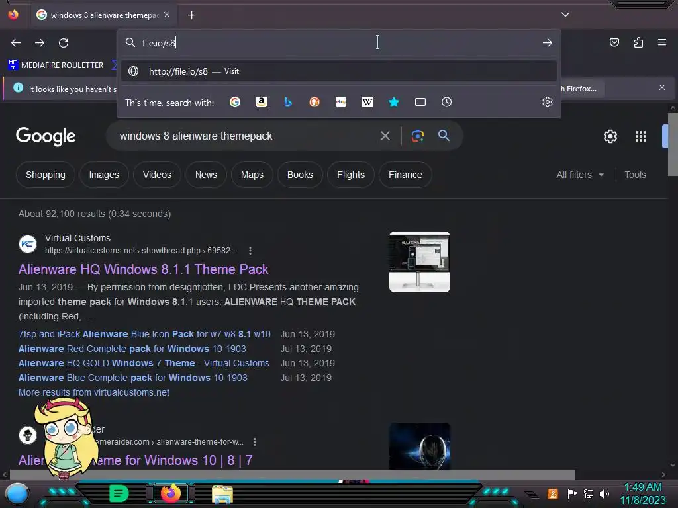Switch to the News results tab
Screen dimensions: 678x508
click(206, 175)
